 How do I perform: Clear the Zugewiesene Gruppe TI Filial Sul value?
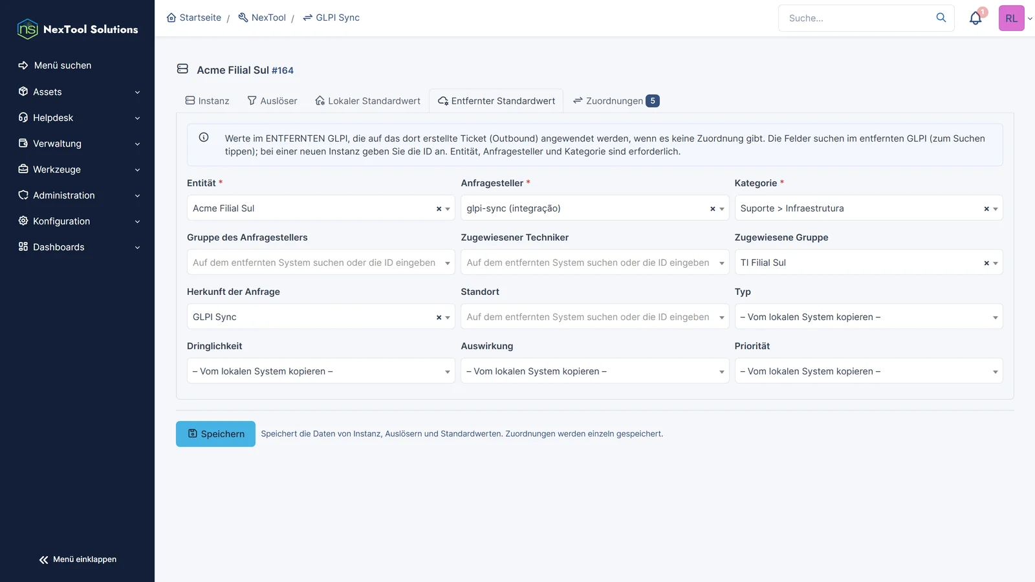986,263
